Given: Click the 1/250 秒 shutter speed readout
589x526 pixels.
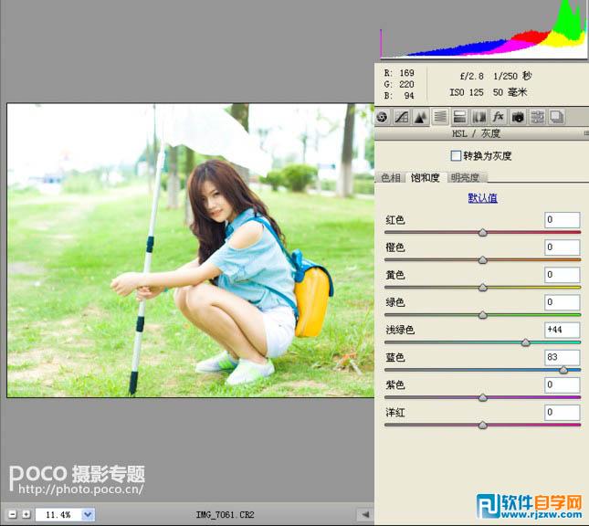Looking at the screenshot, I should click(512, 77).
